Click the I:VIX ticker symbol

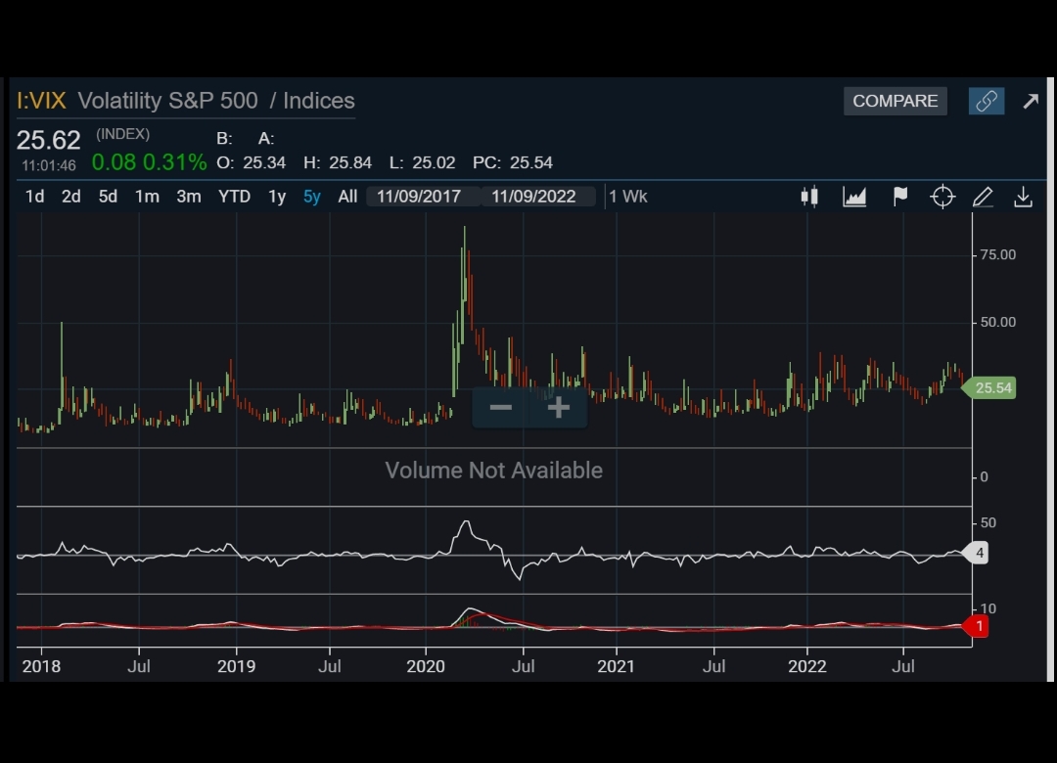(42, 101)
